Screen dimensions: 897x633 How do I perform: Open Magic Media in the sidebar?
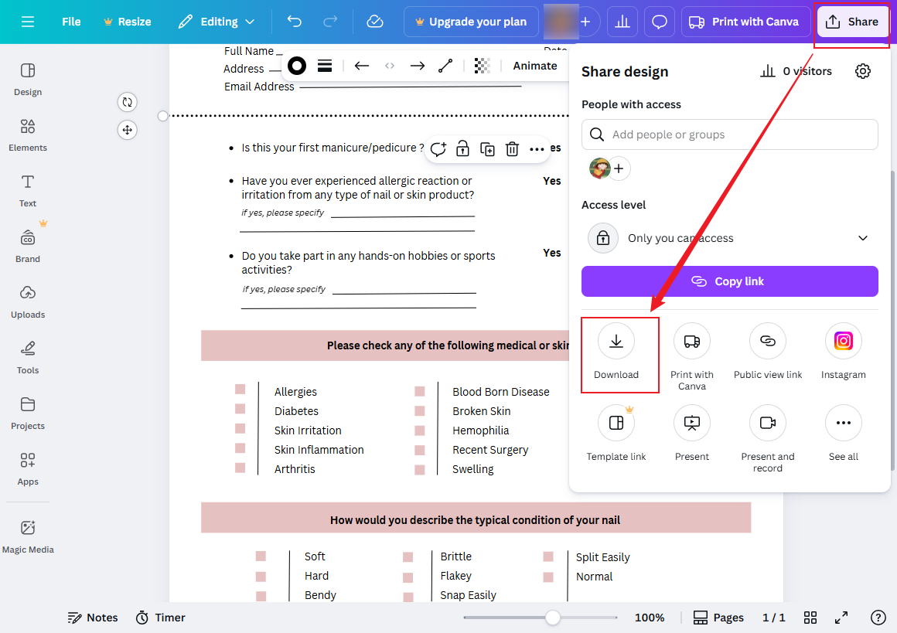(x=27, y=536)
